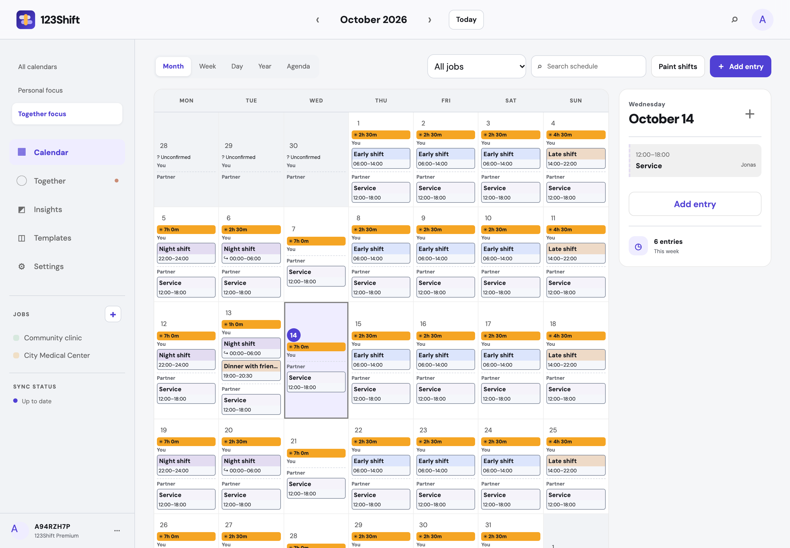Open the All jobs dropdown
This screenshot has width=790, height=548.
(x=476, y=66)
